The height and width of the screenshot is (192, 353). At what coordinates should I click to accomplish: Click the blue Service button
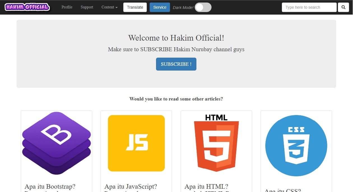coord(160,7)
